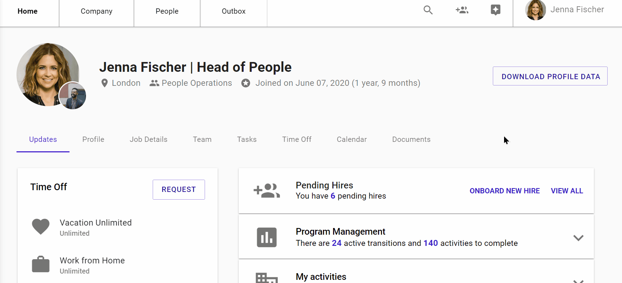Expand the My activities section
The width and height of the screenshot is (622, 283).
click(x=578, y=281)
